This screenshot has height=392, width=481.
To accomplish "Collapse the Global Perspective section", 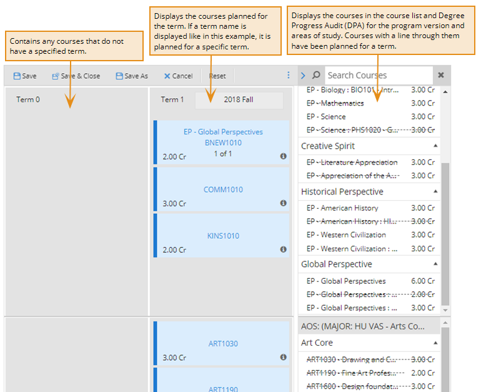I will (435, 264).
